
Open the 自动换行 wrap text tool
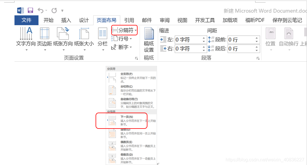(x=289, y=39)
